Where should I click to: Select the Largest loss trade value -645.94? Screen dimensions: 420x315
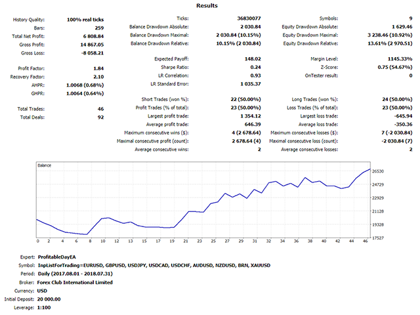[x=403, y=115]
